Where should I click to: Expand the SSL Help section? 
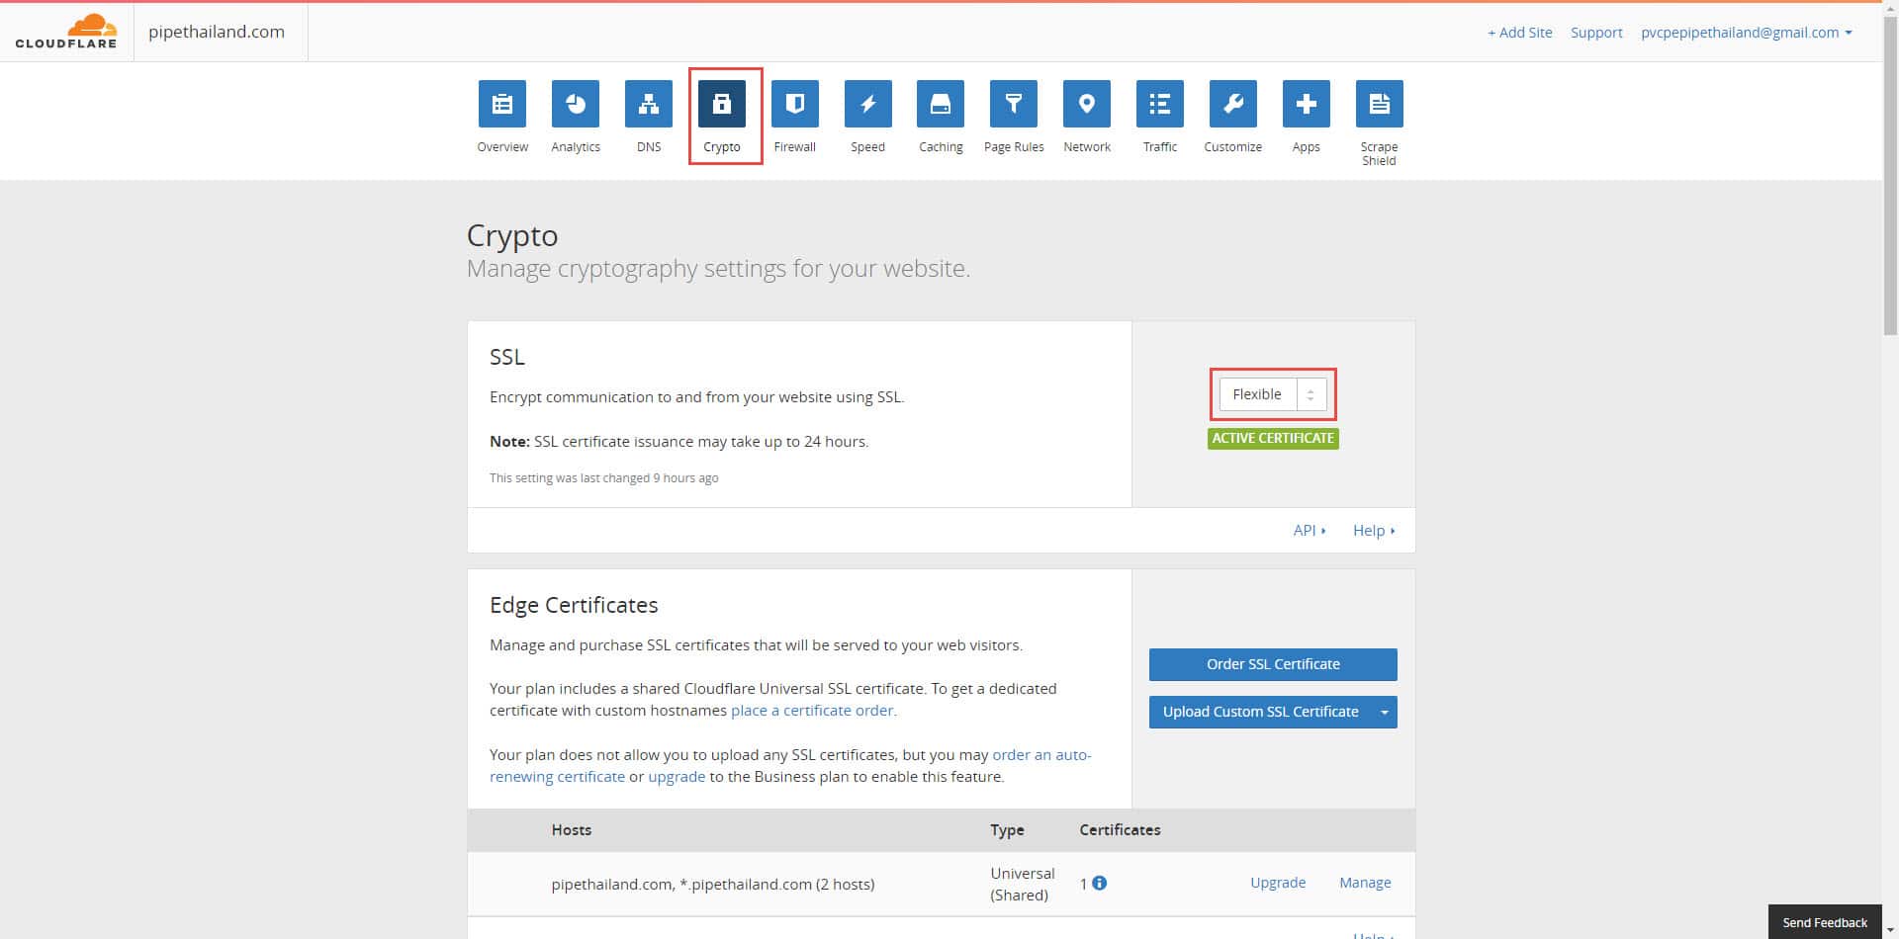[x=1374, y=531]
